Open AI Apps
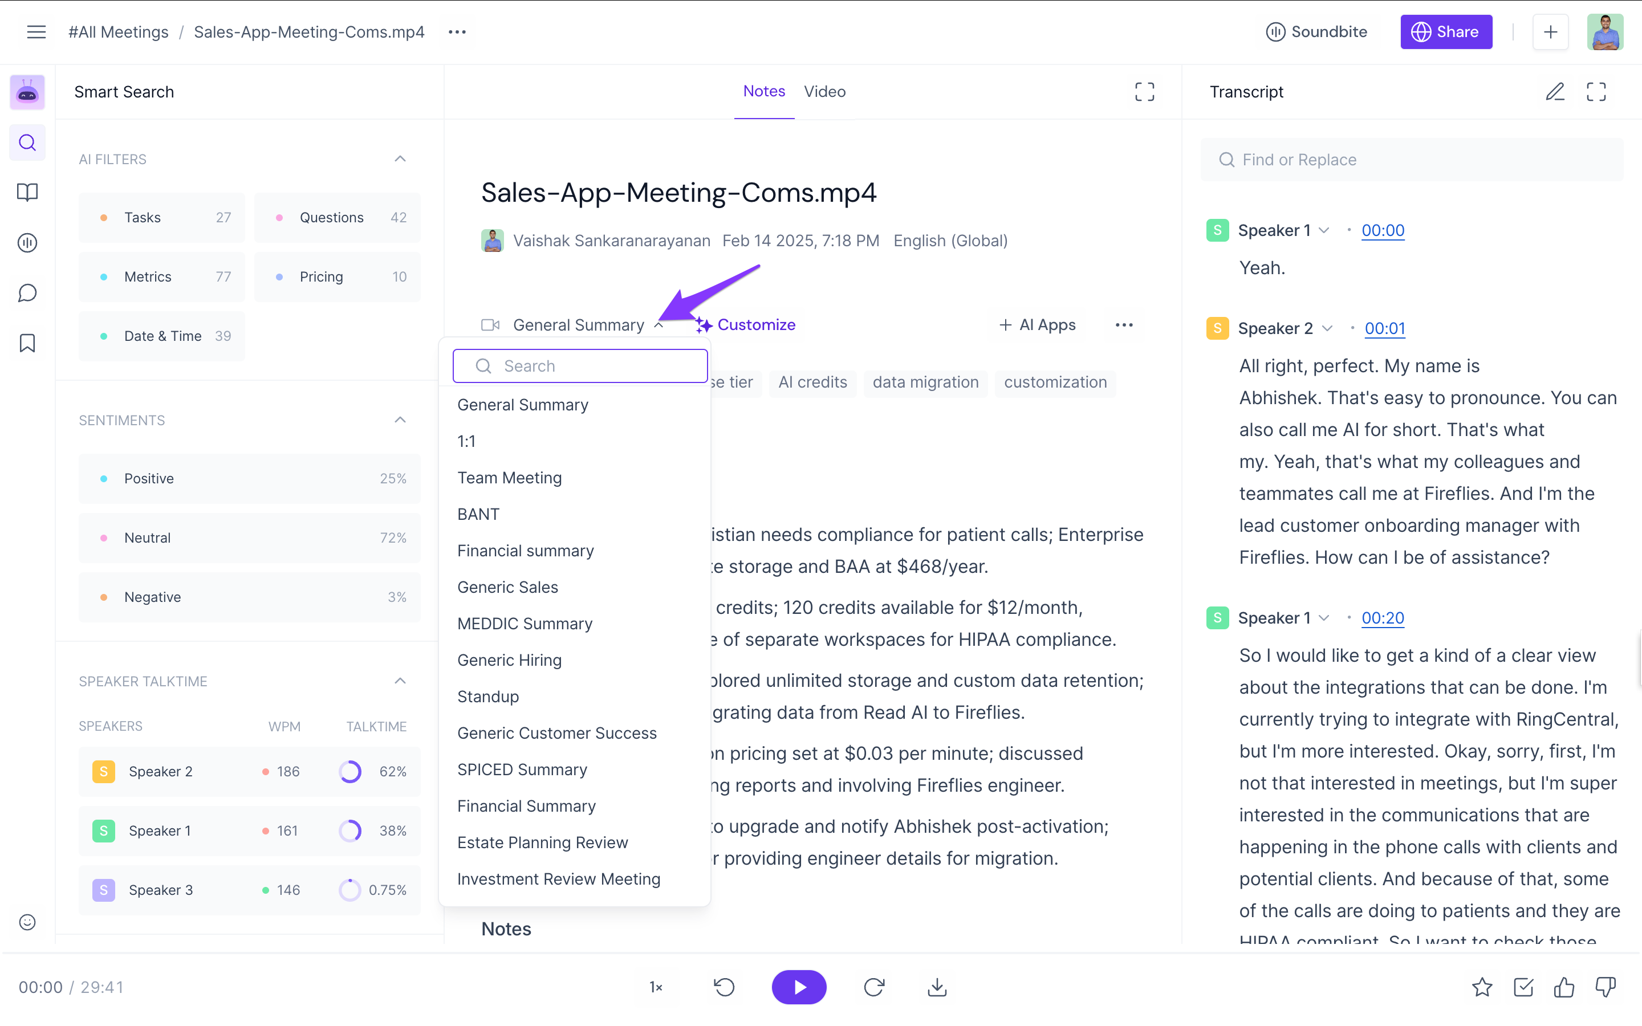Image resolution: width=1642 pixels, height=1026 pixels. [x=1038, y=325]
